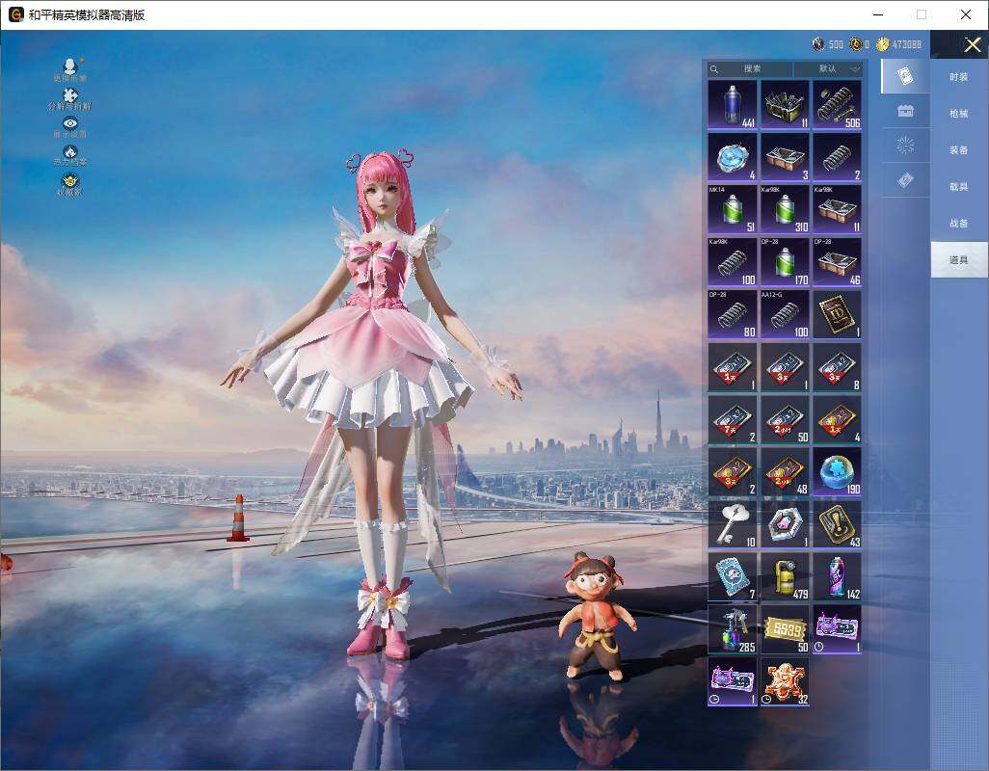989x771 pixels.
Task: Select the rainbow spray gun with 285
Action: 733,629
